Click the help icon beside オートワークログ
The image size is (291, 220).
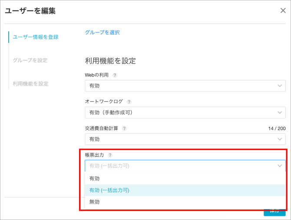[x=129, y=102]
